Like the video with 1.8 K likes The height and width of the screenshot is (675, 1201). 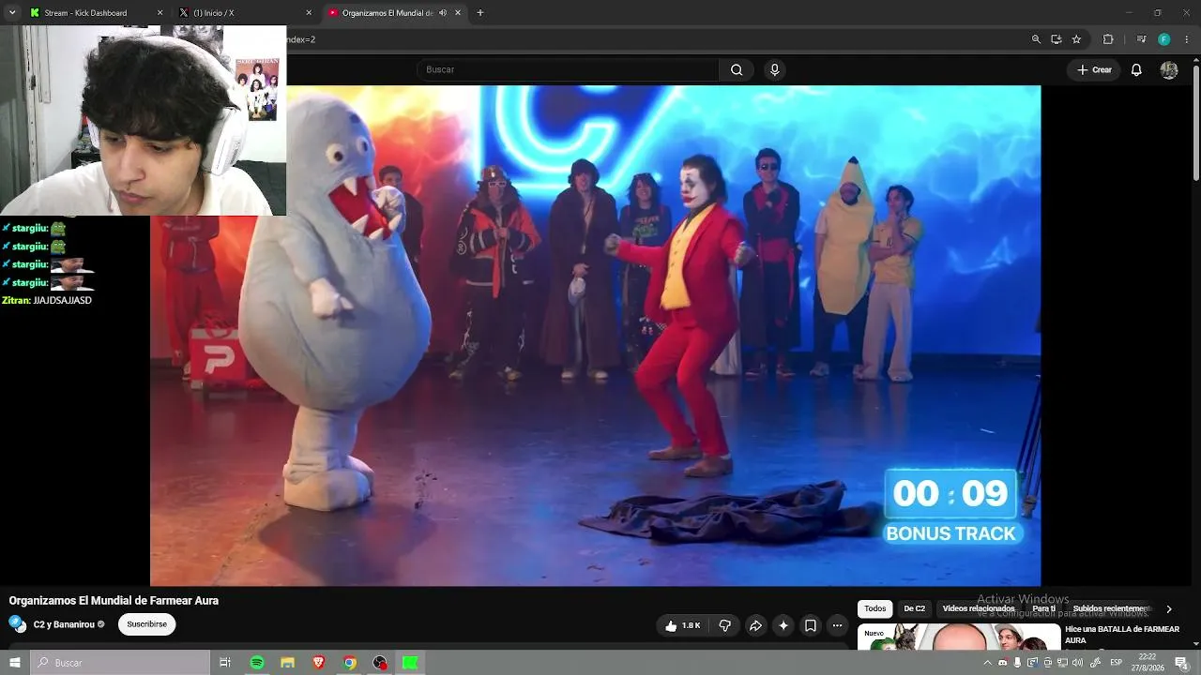(682, 625)
